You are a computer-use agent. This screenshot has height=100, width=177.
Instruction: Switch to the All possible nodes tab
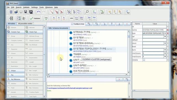click(x=25, y=24)
